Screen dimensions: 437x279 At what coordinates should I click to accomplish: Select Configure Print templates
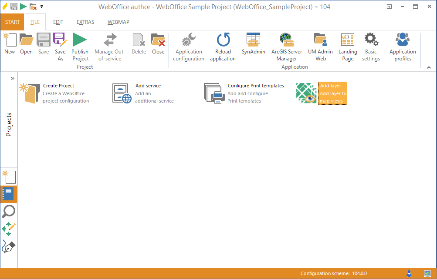pos(255,86)
